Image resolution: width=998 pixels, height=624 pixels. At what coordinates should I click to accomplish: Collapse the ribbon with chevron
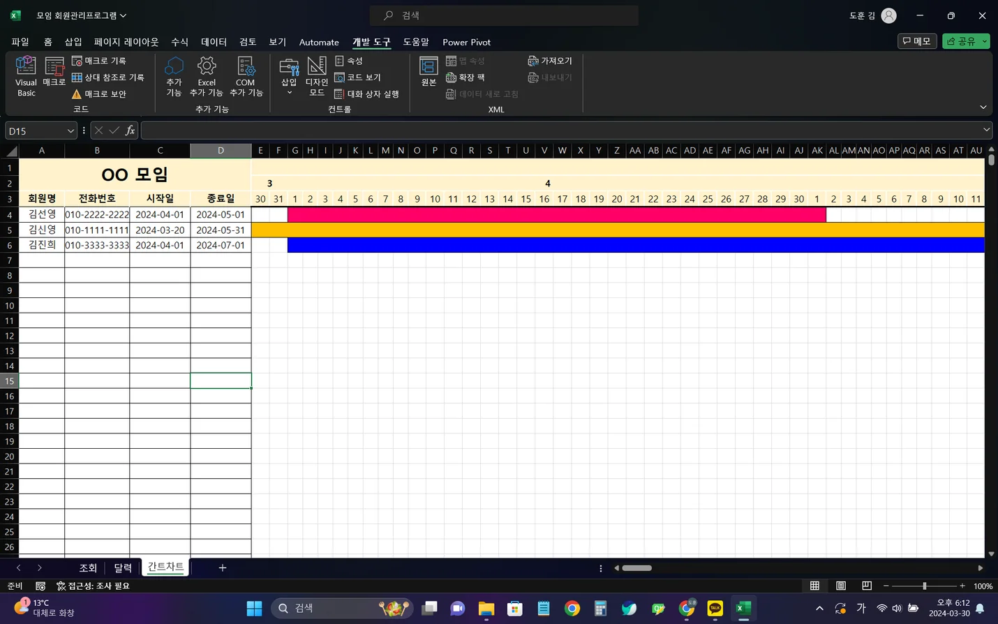coord(983,107)
